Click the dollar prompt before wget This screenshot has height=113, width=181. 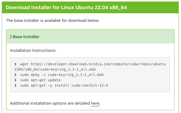click(15, 64)
